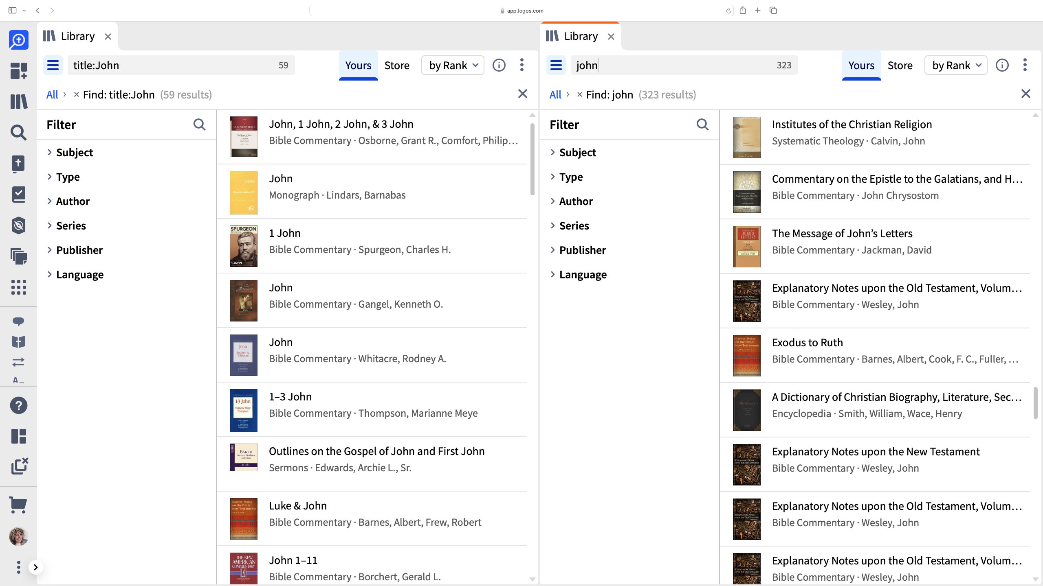Open the open-book cross sidebar icon
The height and width of the screenshot is (586, 1043).
[x=18, y=342]
